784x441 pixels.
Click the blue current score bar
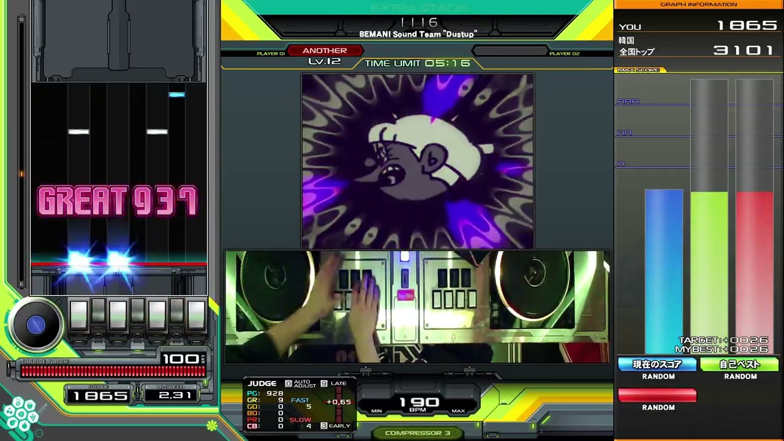coord(664,272)
